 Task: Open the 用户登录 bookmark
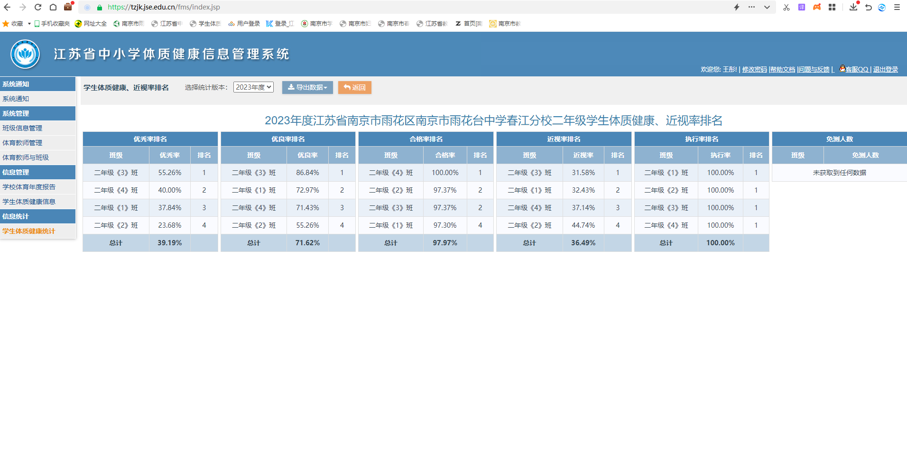pyautogui.click(x=244, y=23)
